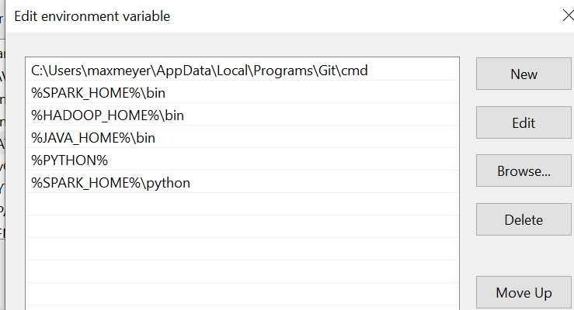Select the %PYTHON% entry

[242, 160]
